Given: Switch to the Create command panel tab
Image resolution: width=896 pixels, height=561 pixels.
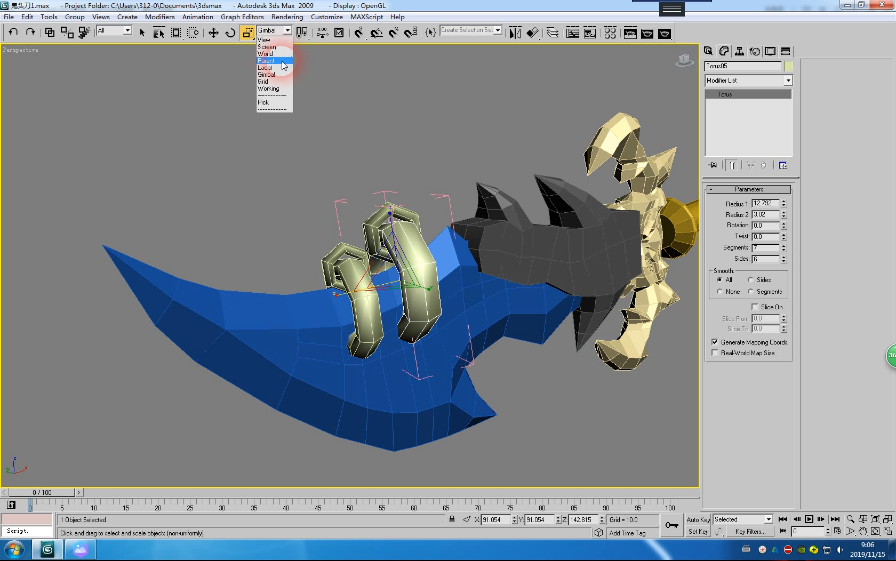Looking at the screenshot, I should point(708,51).
